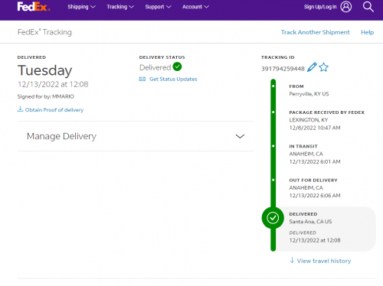Click LEXINGTON, KY location text
The image size is (383, 286).
pyautogui.click(x=309, y=120)
